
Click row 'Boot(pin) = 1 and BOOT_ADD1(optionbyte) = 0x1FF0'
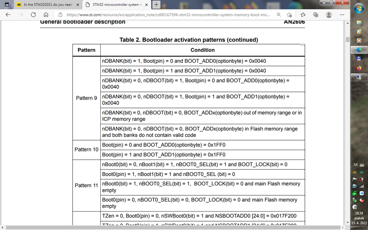pyautogui.click(x=202, y=155)
